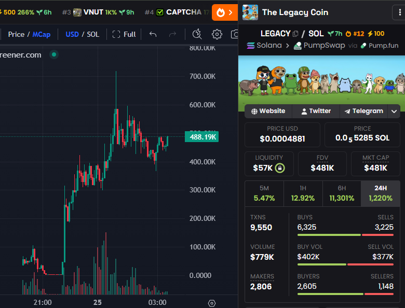
Task: Click the Solana chain link
Action: point(264,46)
